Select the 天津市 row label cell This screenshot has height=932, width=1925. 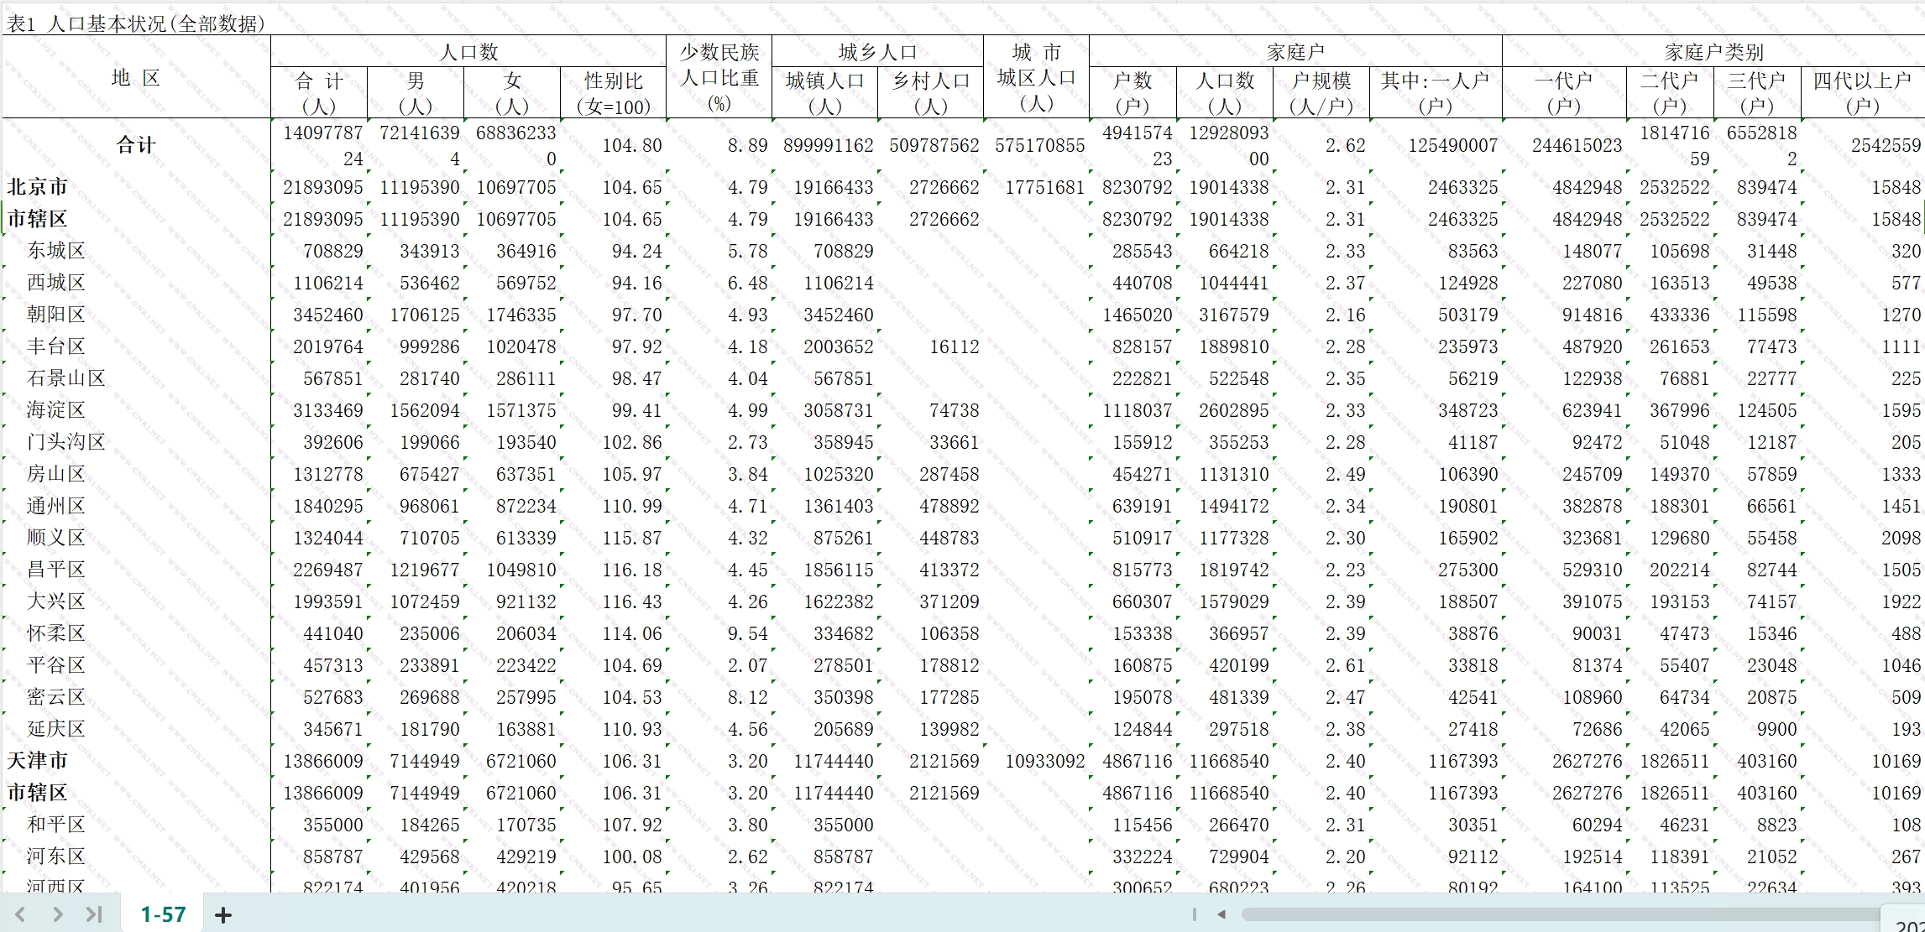point(38,761)
